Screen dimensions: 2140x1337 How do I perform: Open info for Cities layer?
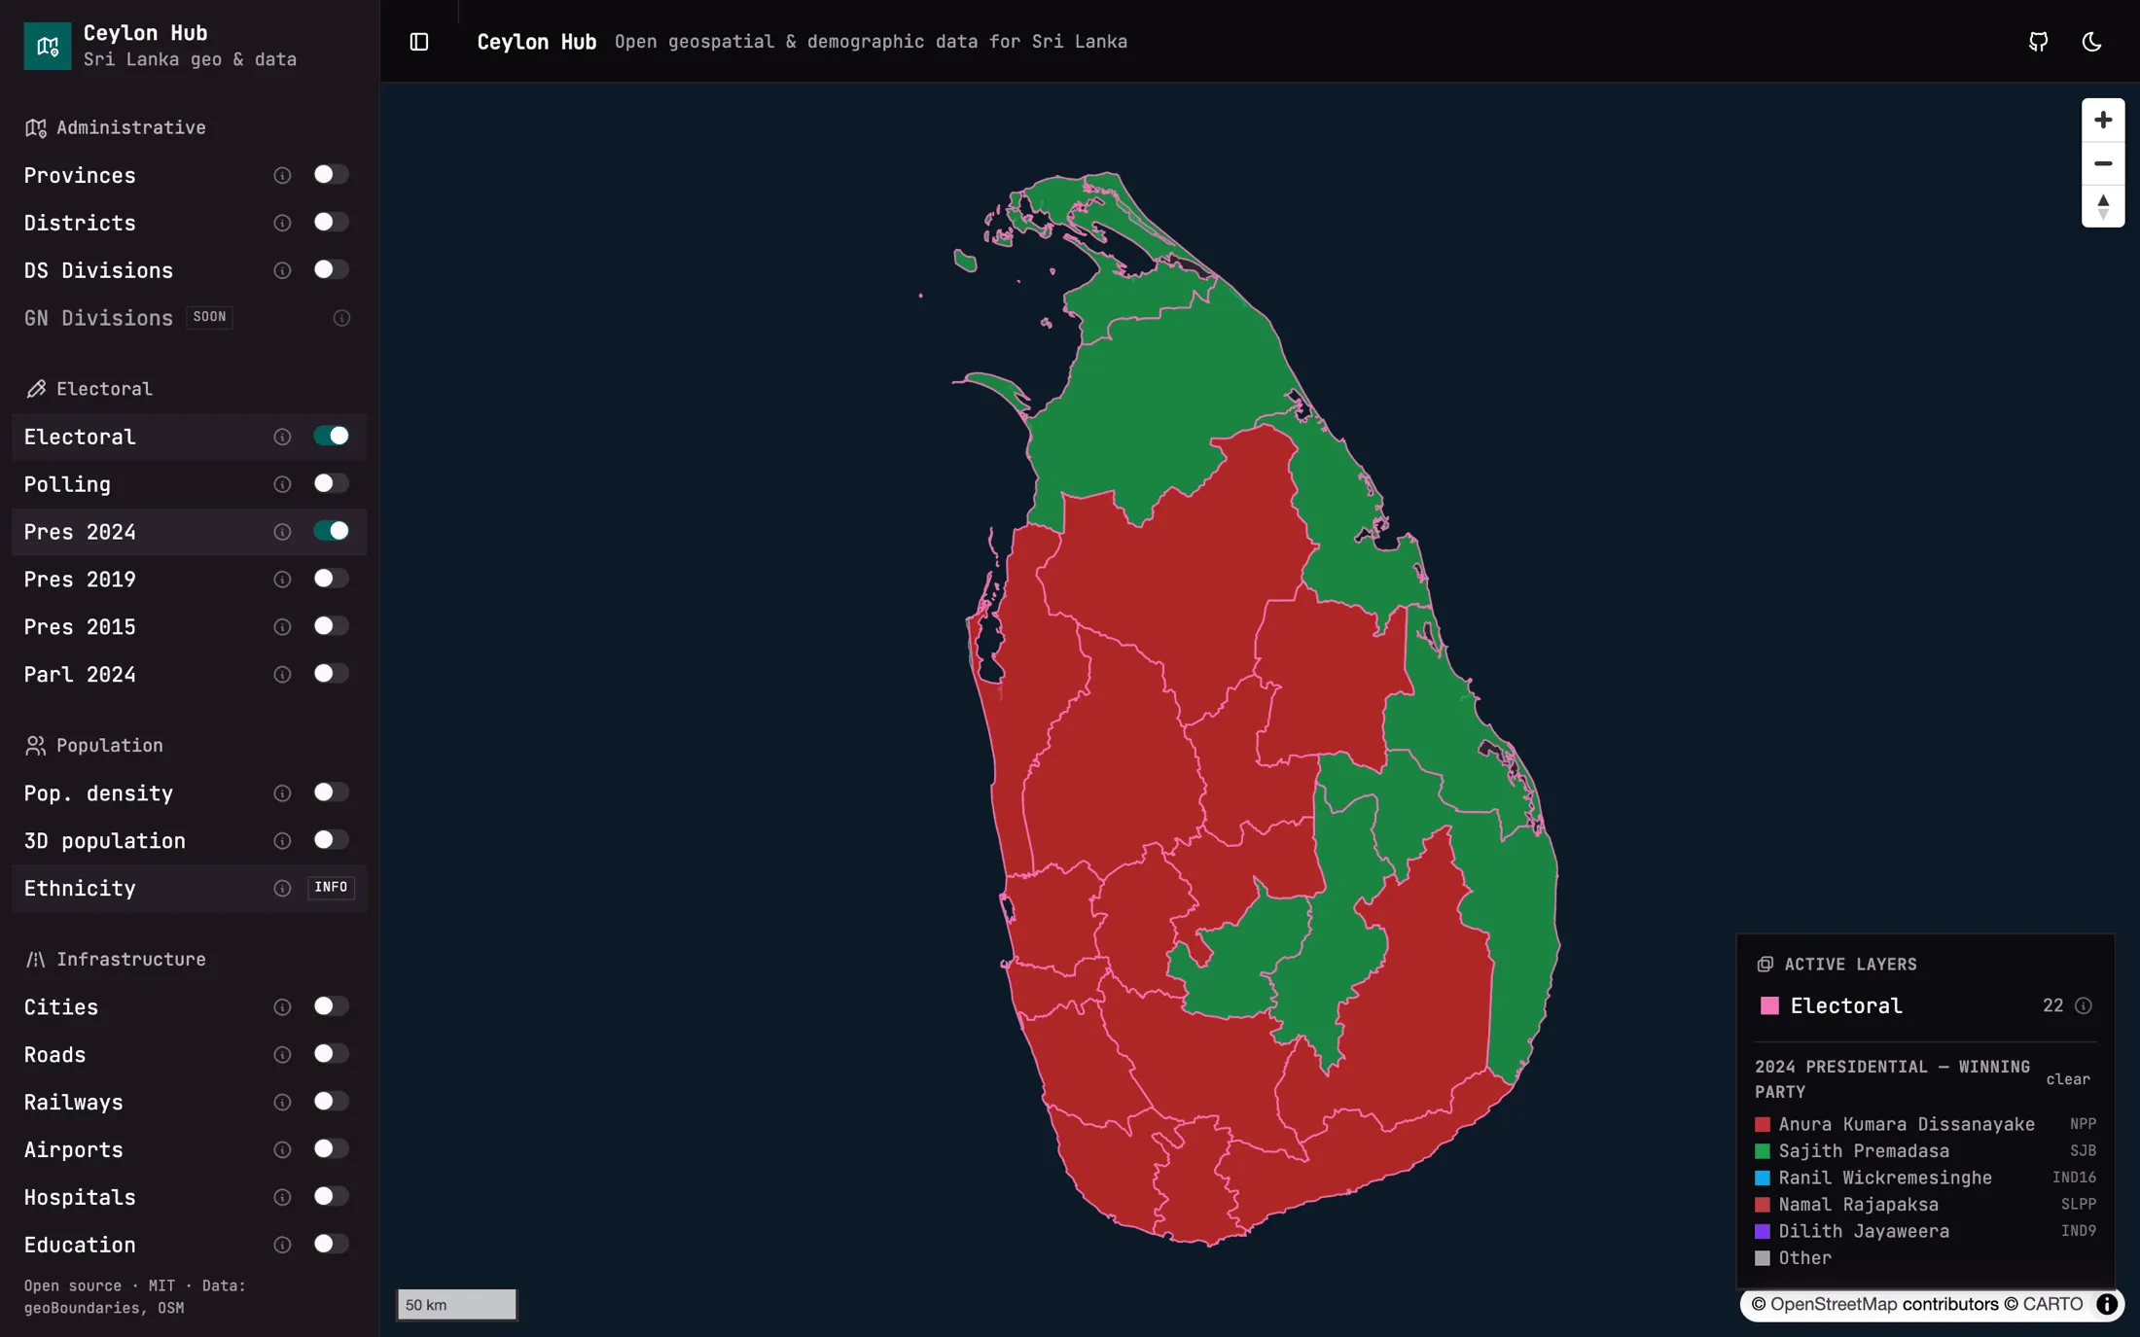pos(282,1007)
